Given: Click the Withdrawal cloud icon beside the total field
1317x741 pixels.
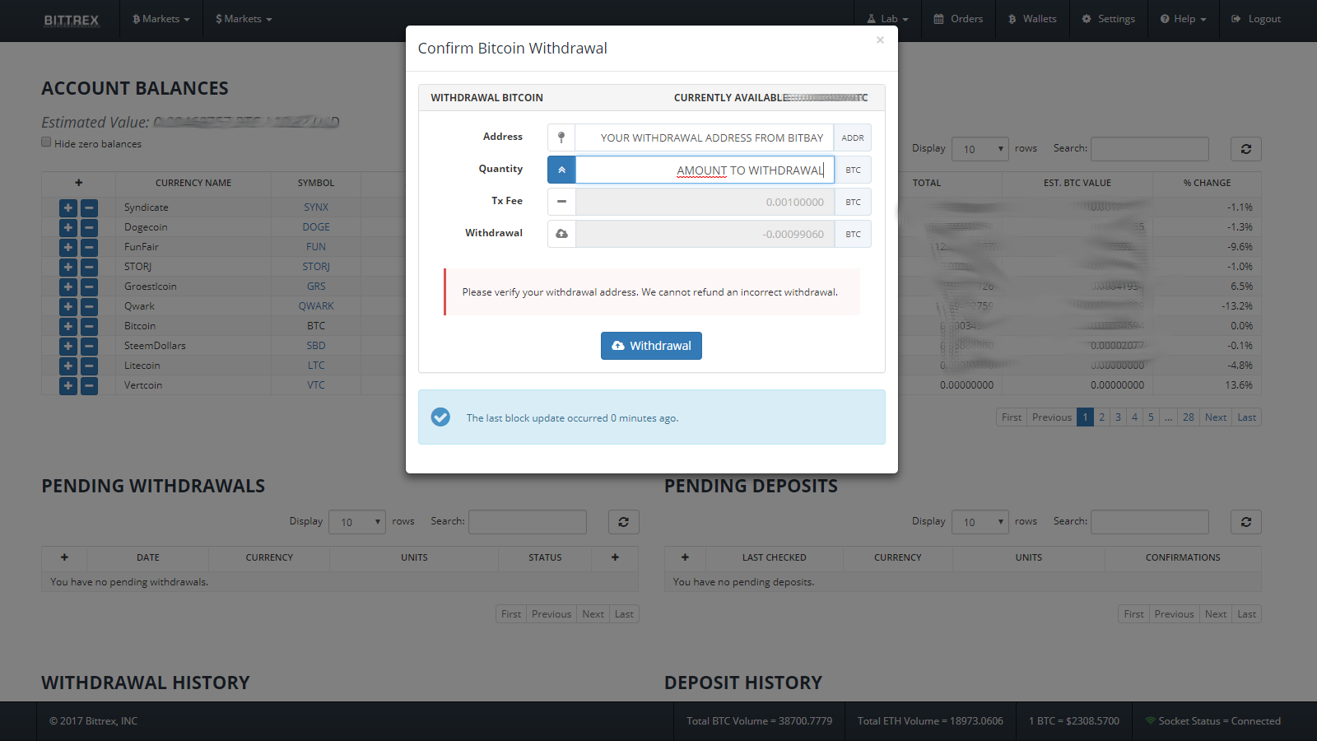Looking at the screenshot, I should 561,234.
